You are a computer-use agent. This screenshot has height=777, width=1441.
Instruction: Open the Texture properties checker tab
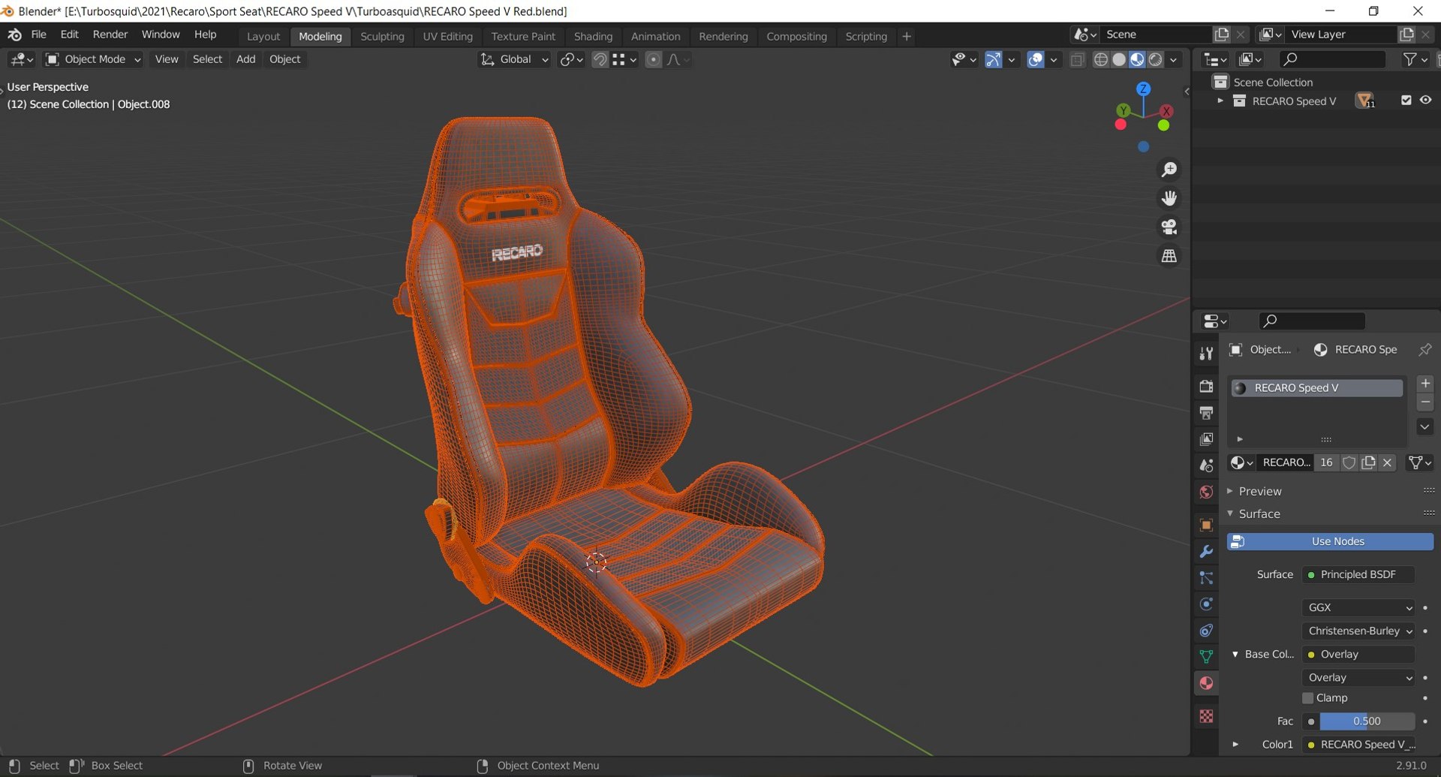(1206, 716)
